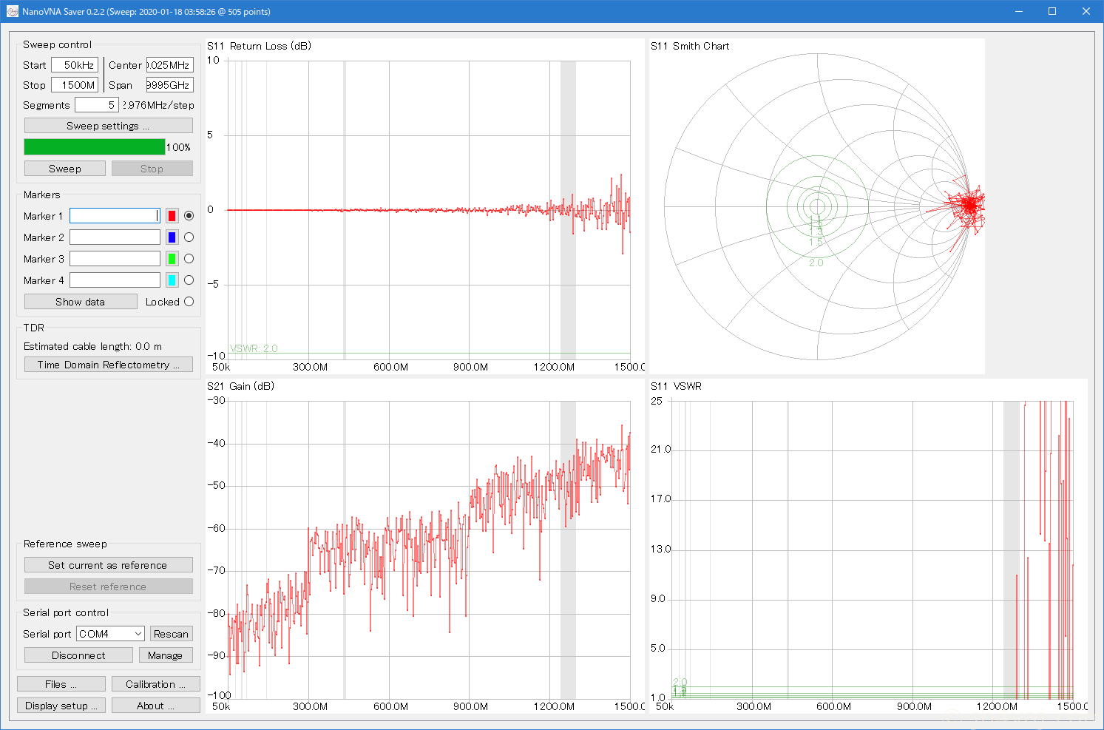The height and width of the screenshot is (730, 1104).
Task: Focus the Span frequency field
Action: pos(170,85)
